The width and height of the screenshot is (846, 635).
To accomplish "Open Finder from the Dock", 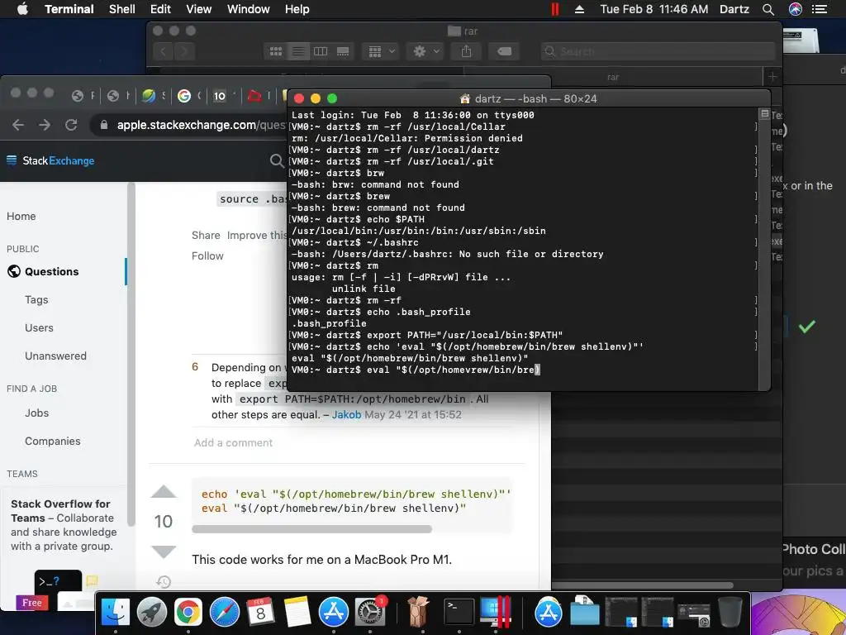I will [x=116, y=613].
